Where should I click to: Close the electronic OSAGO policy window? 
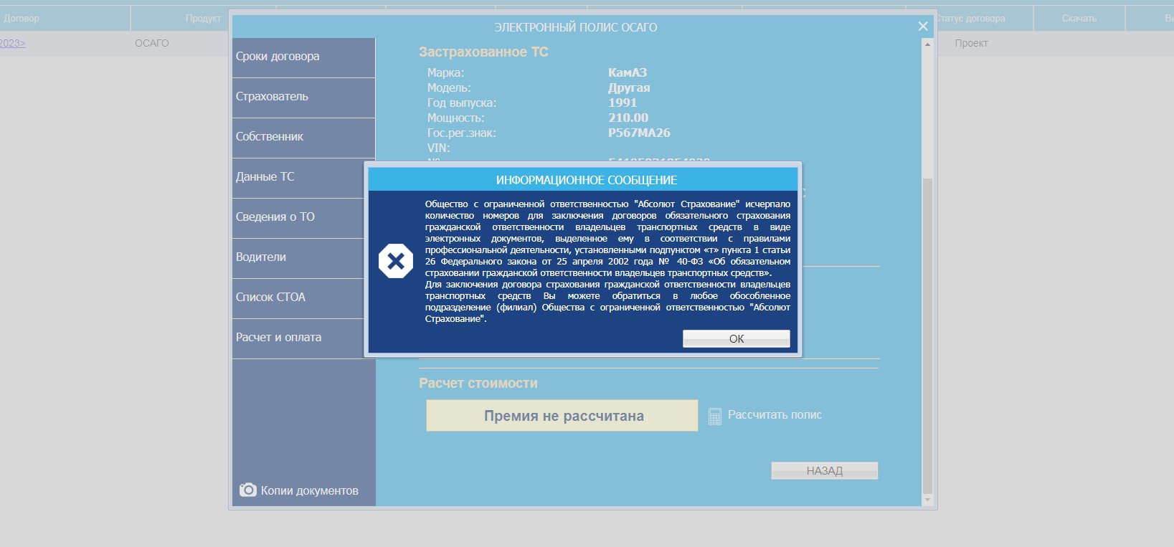(922, 27)
